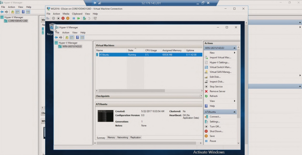Toggle the console tree in inner Hyper-V toolbar

click(x=72, y=37)
